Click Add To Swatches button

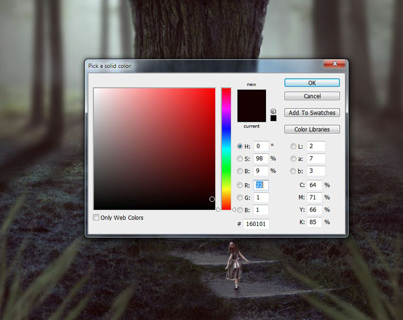pyautogui.click(x=312, y=113)
